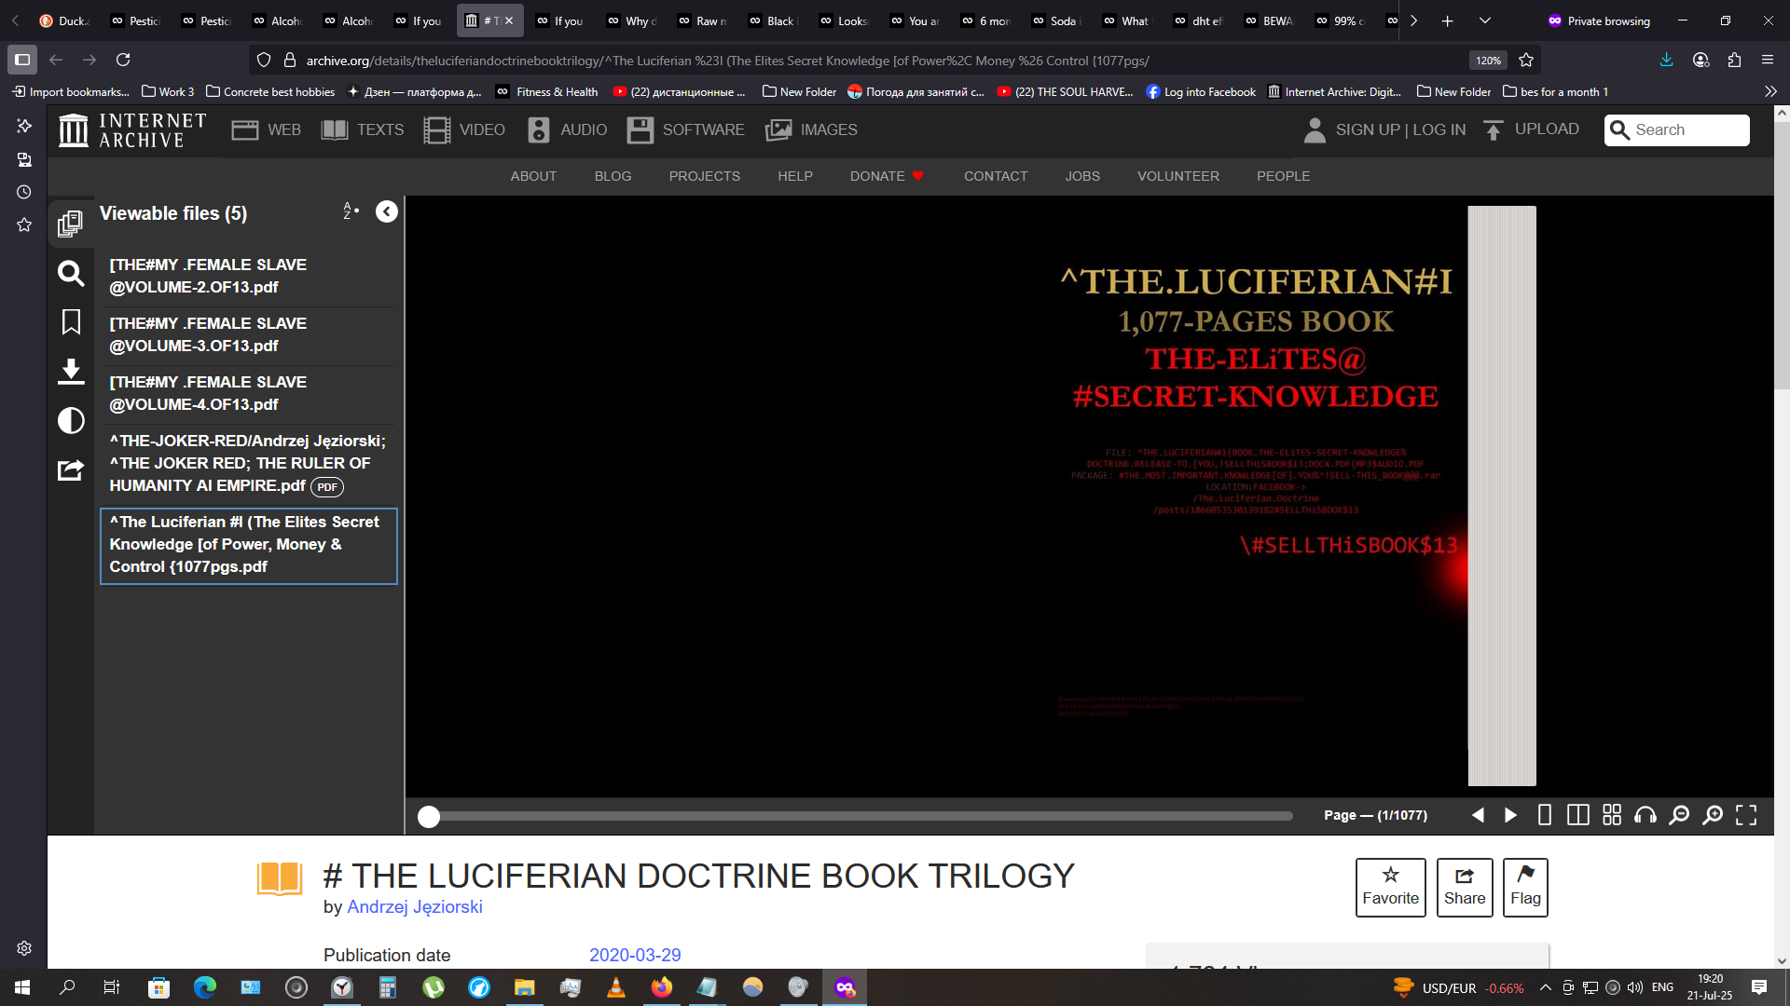Open author Andrzej Jęziorski link
The height and width of the screenshot is (1006, 1790).
pos(415,907)
